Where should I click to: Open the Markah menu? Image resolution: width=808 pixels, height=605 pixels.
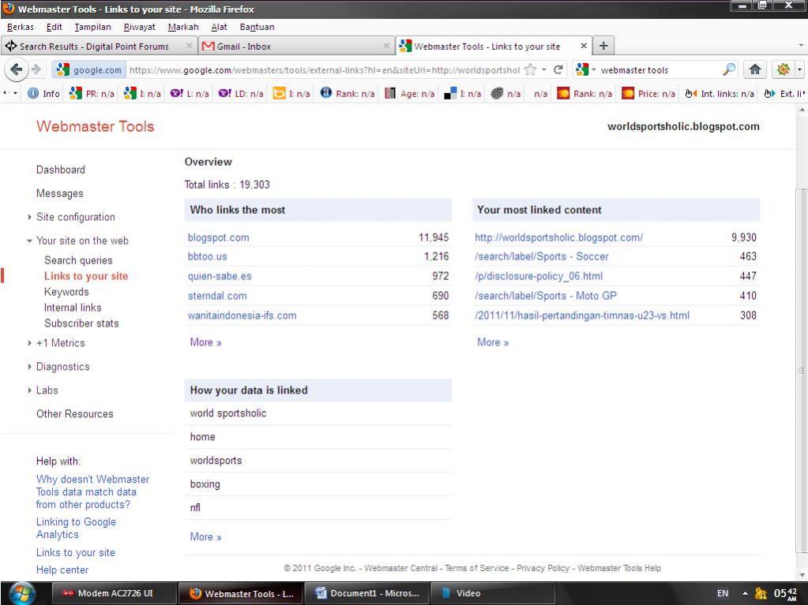[183, 27]
